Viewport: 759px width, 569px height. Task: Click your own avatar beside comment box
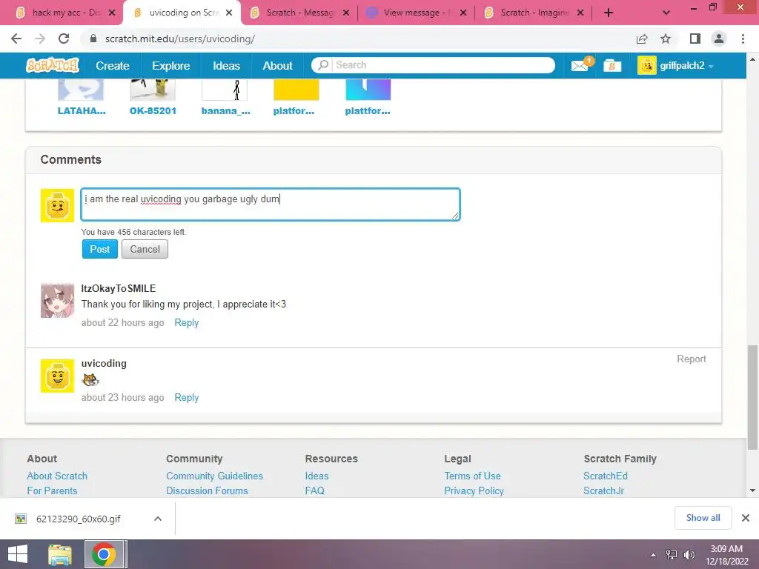(57, 205)
